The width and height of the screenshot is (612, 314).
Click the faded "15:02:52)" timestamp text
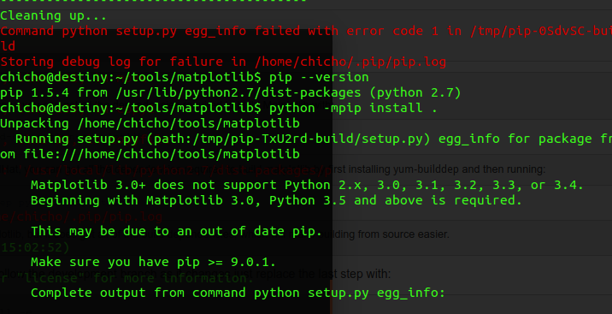tap(34, 247)
